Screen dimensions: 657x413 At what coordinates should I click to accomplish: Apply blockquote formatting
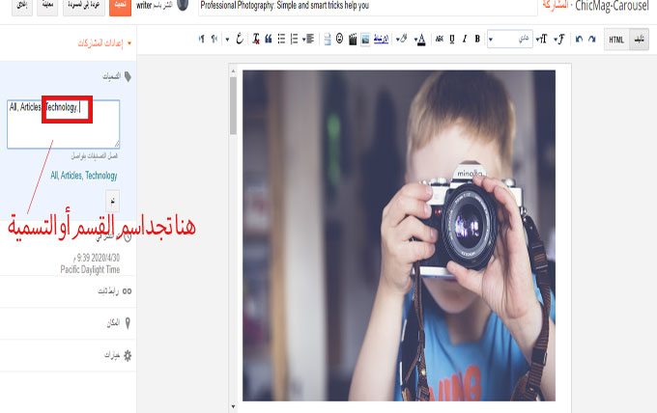pos(269,39)
